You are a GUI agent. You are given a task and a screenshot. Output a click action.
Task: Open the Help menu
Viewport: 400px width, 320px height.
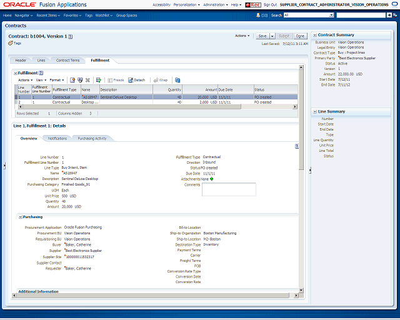(236, 5)
